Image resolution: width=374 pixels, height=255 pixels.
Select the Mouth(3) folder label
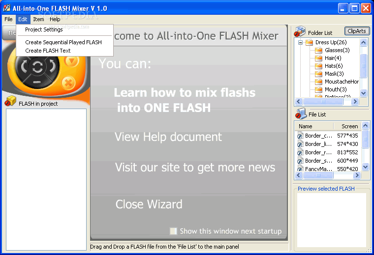point(336,89)
